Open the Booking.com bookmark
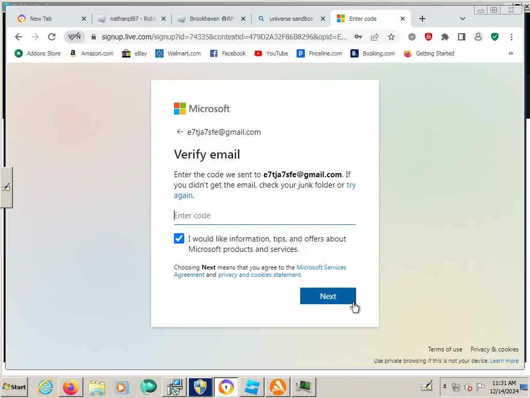 373,53
